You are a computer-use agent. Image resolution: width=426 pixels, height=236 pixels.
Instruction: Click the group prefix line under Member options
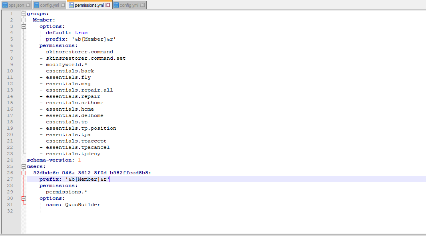tap(81, 39)
